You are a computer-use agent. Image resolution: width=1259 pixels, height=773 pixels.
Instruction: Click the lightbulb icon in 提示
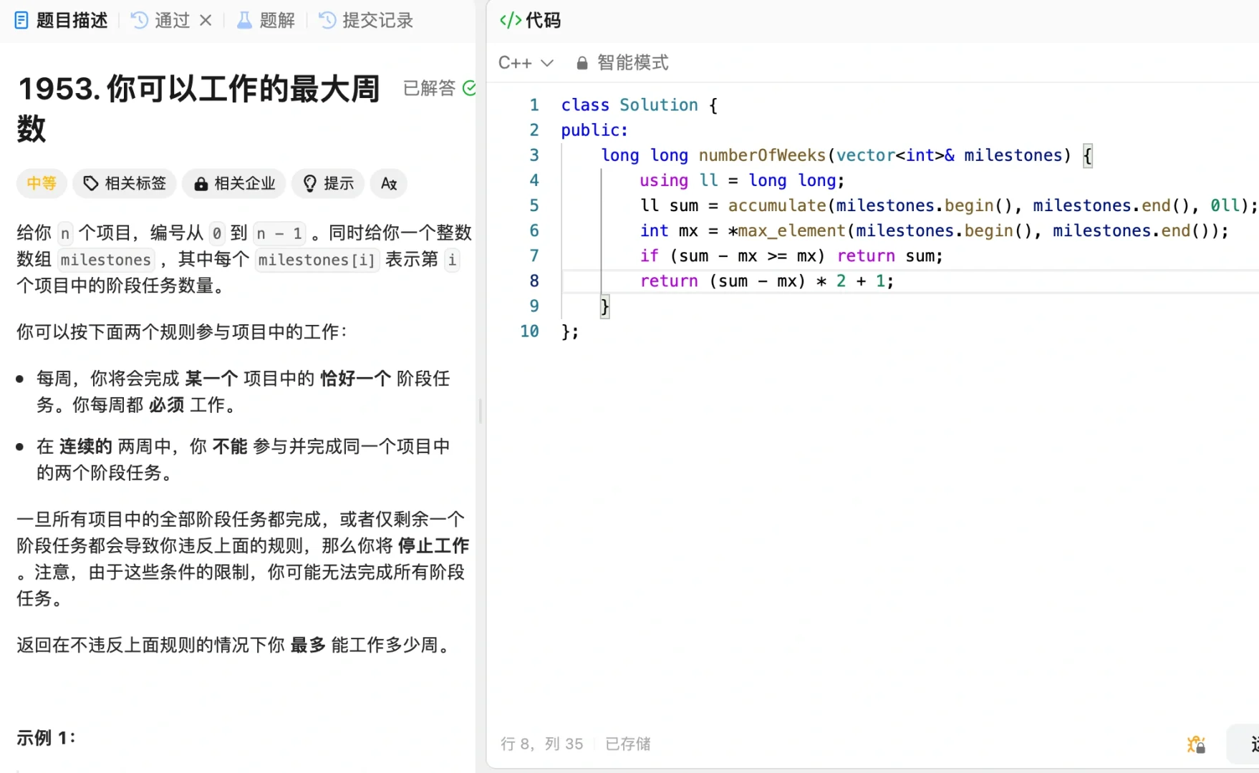coord(310,184)
